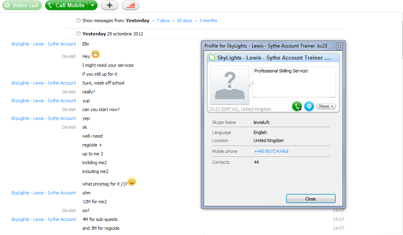
Task: Click SkyLights sender name beside Ello
Action: pyautogui.click(x=44, y=44)
